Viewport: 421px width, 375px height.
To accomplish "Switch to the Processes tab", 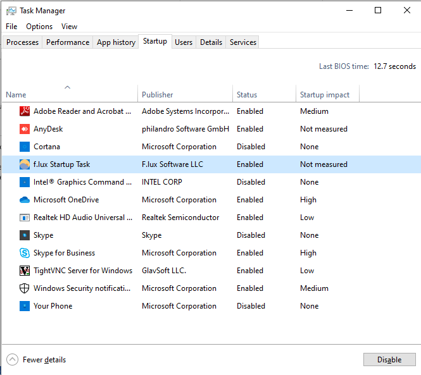I will (x=22, y=42).
